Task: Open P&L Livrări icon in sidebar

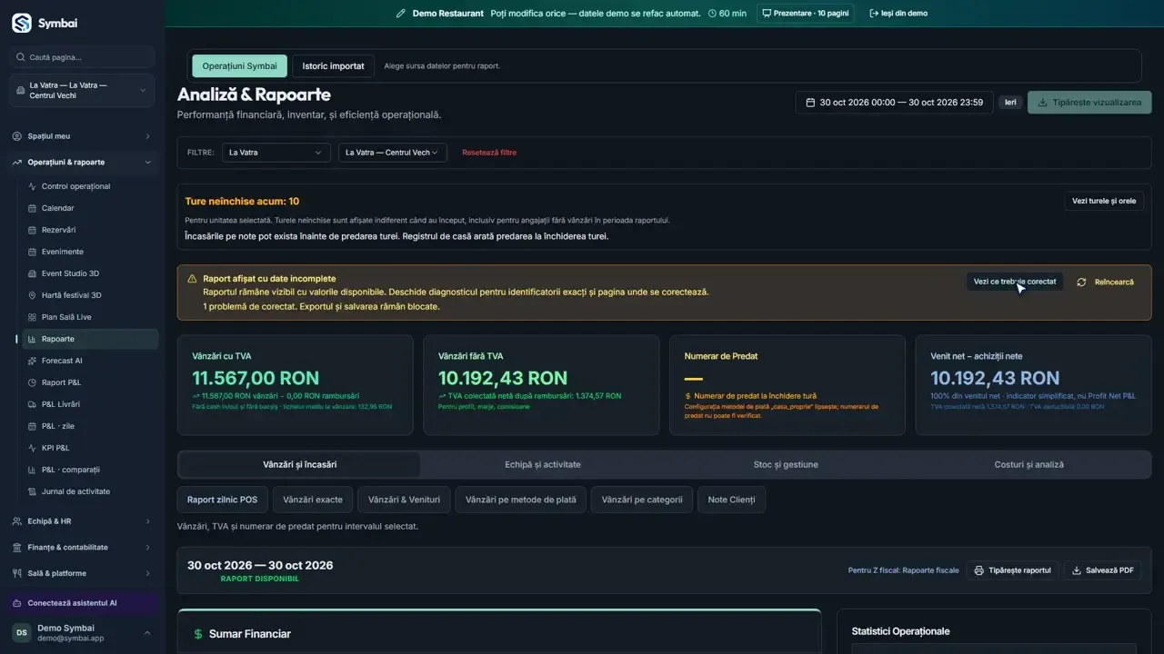Action: coord(32,404)
